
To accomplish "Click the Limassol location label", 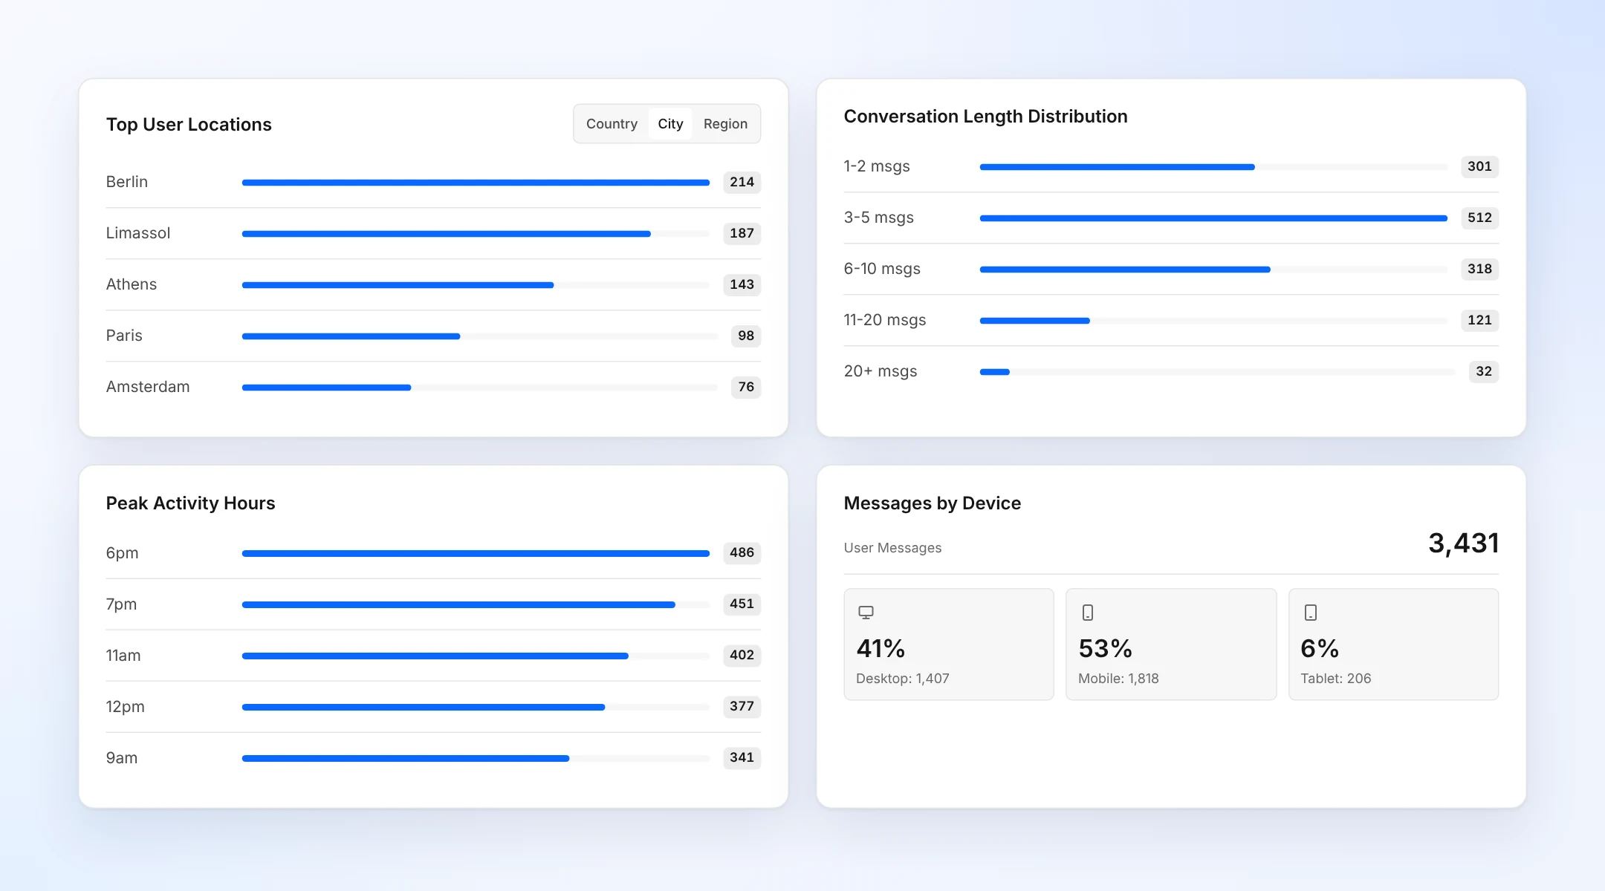I will pos(138,233).
